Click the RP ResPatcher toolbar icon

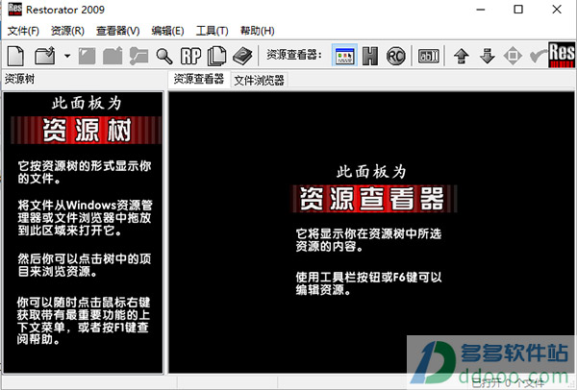tap(190, 55)
